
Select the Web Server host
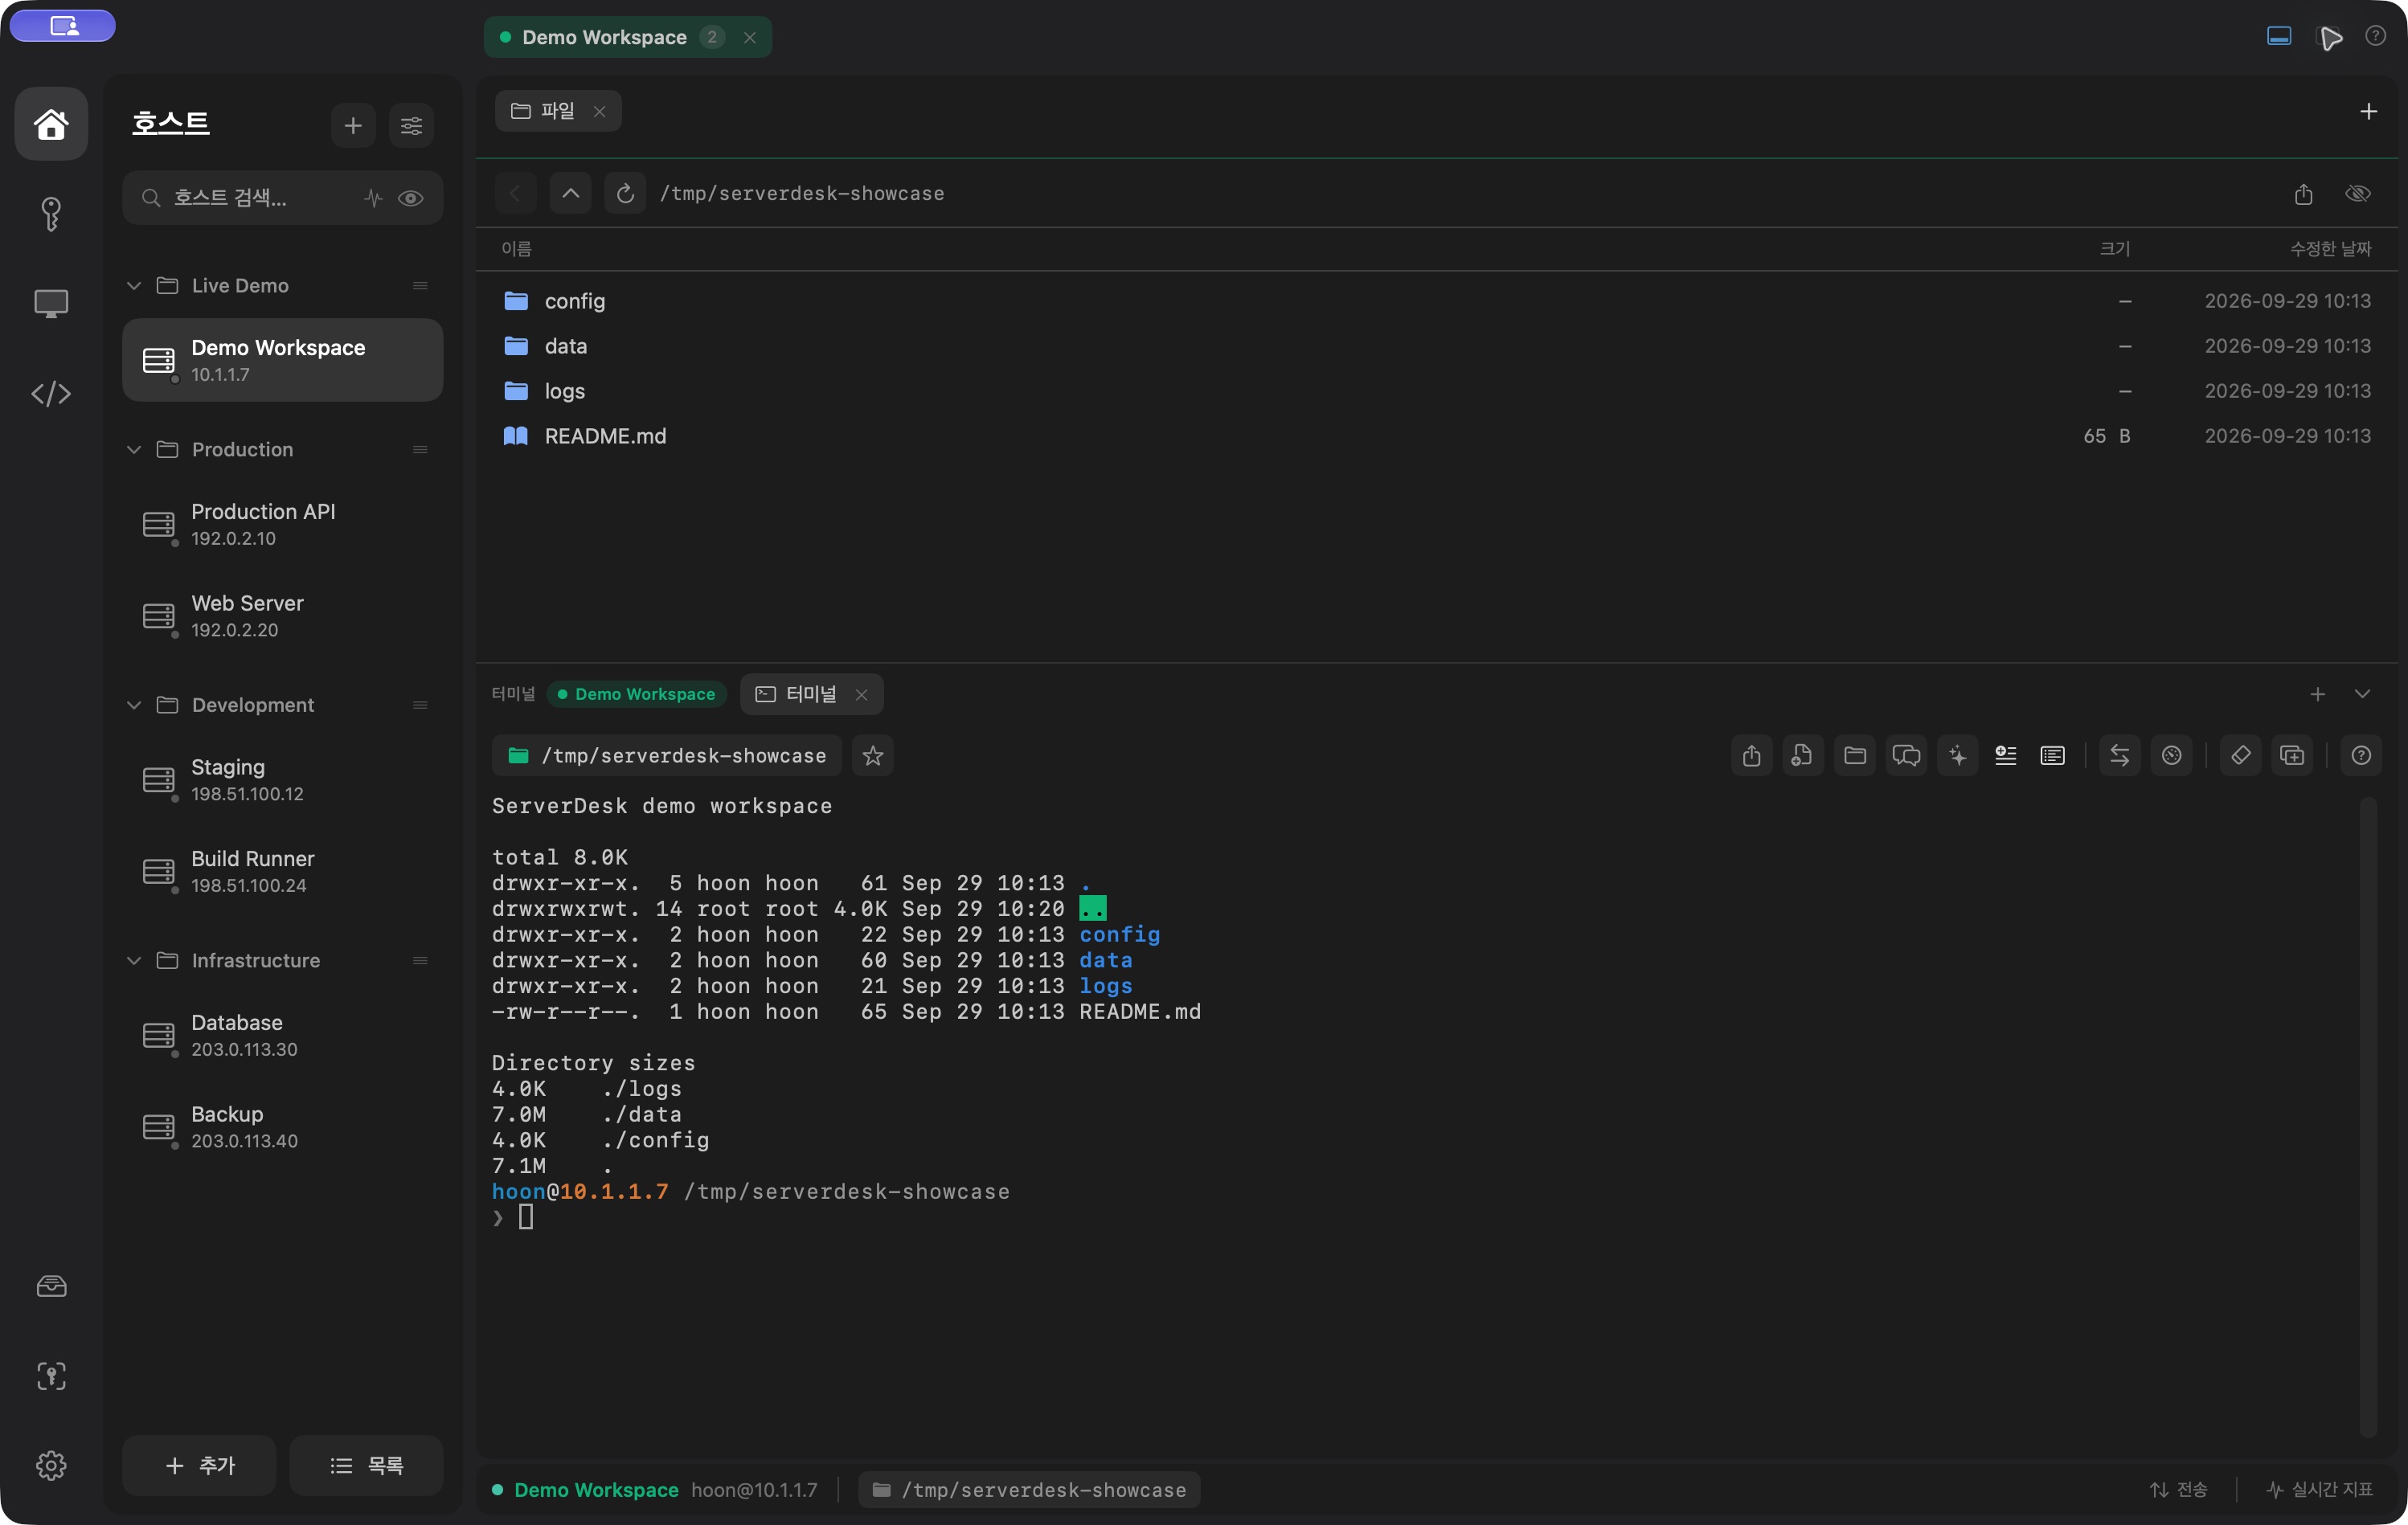pyautogui.click(x=282, y=617)
